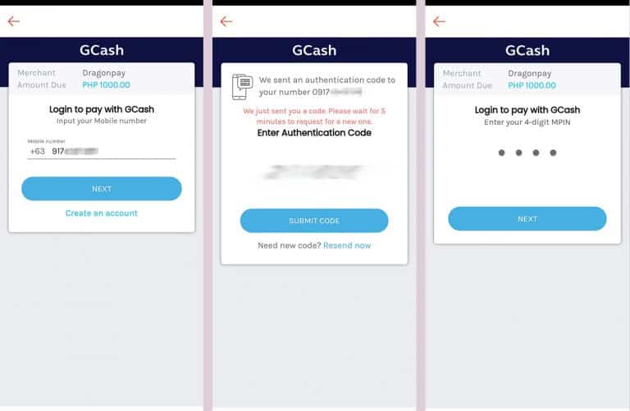Click the phone message icon beside authentication notice
The width and height of the screenshot is (630, 411).
tap(243, 86)
